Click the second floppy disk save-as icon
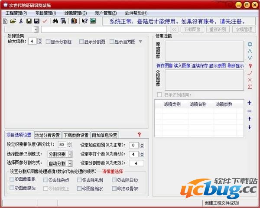The width and height of the screenshot is (260, 208). [x=37, y=21]
